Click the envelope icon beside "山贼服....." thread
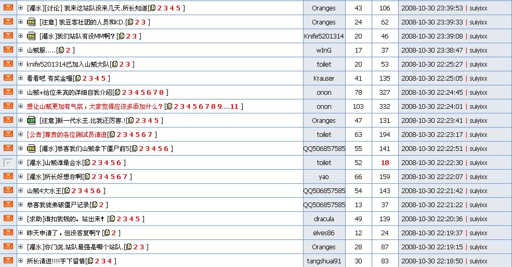The width and height of the screenshot is (512, 267). click(8, 50)
